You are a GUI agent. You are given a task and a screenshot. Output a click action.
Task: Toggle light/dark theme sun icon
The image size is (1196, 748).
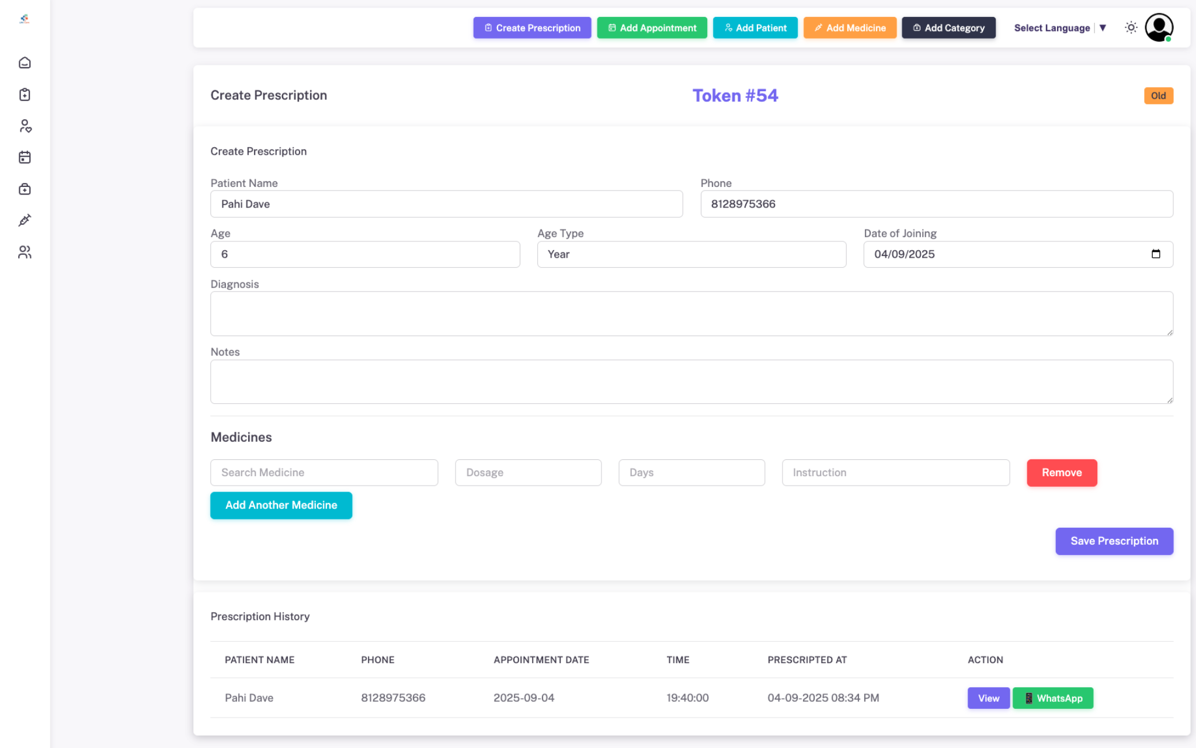click(x=1131, y=27)
